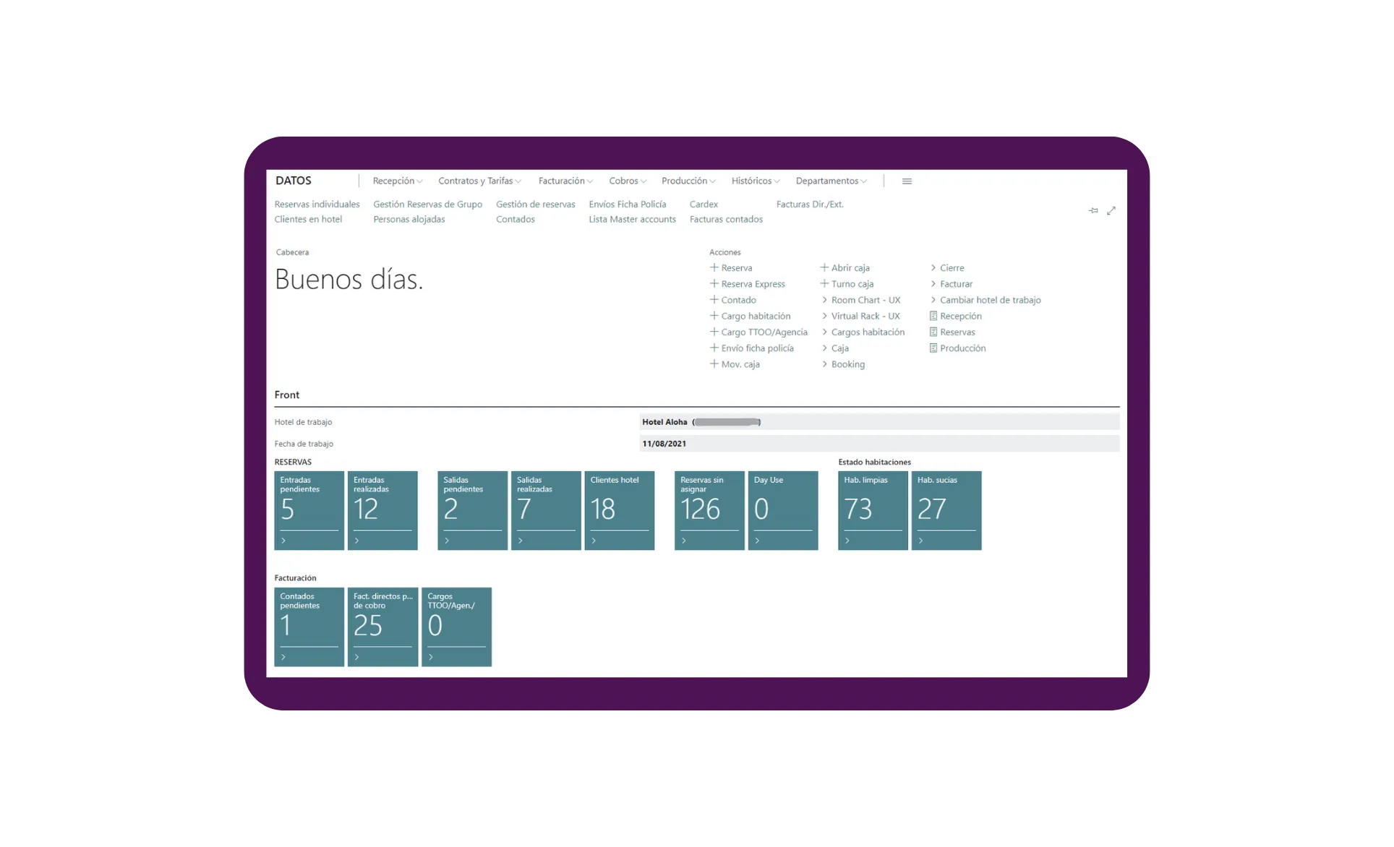This screenshot has width=1394, height=847.
Task: Open Virtual Rack - UX
Action: (865, 316)
